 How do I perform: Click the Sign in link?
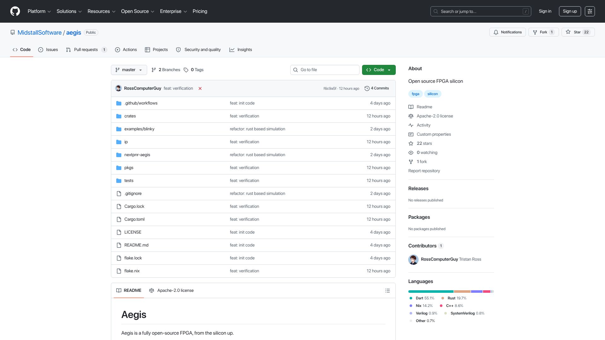(545, 11)
